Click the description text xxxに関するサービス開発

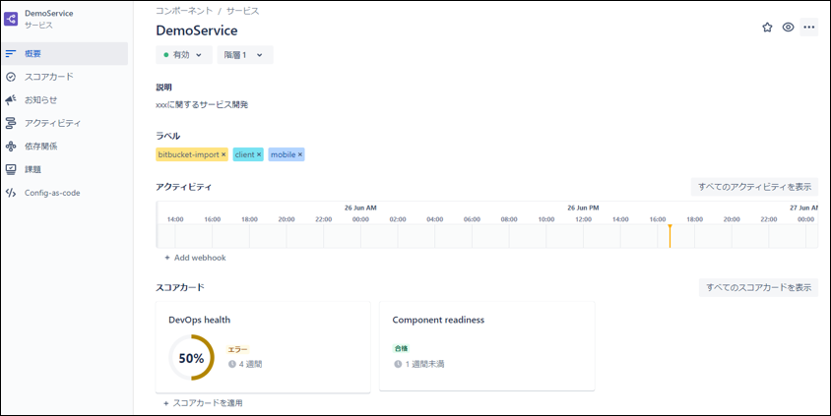[x=202, y=105]
